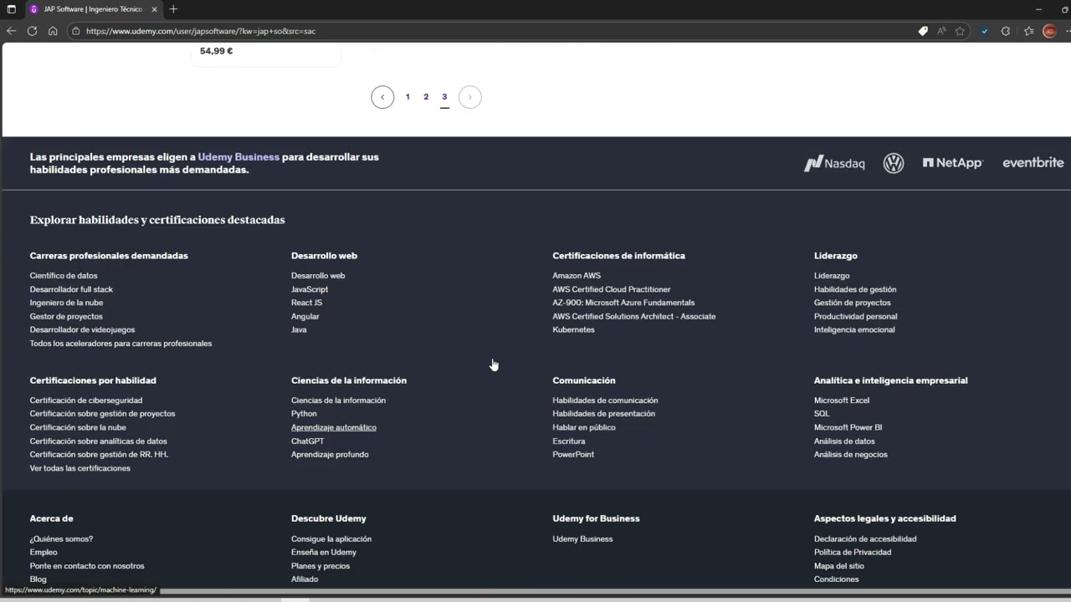Select current pagination page 3
This screenshot has height=602, width=1071.
444,97
